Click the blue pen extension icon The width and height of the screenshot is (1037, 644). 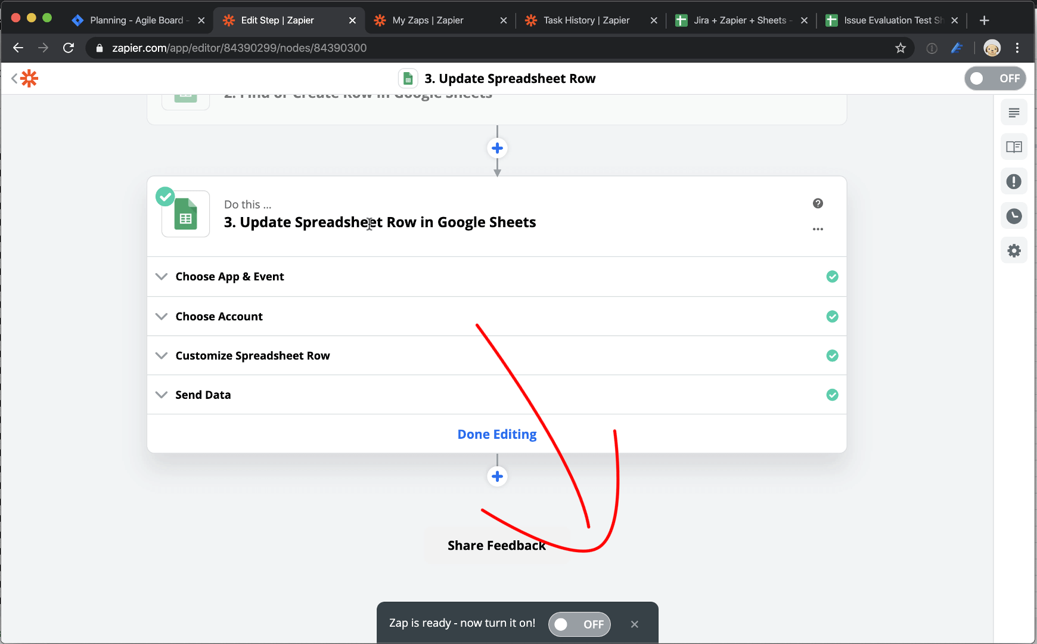tap(957, 48)
